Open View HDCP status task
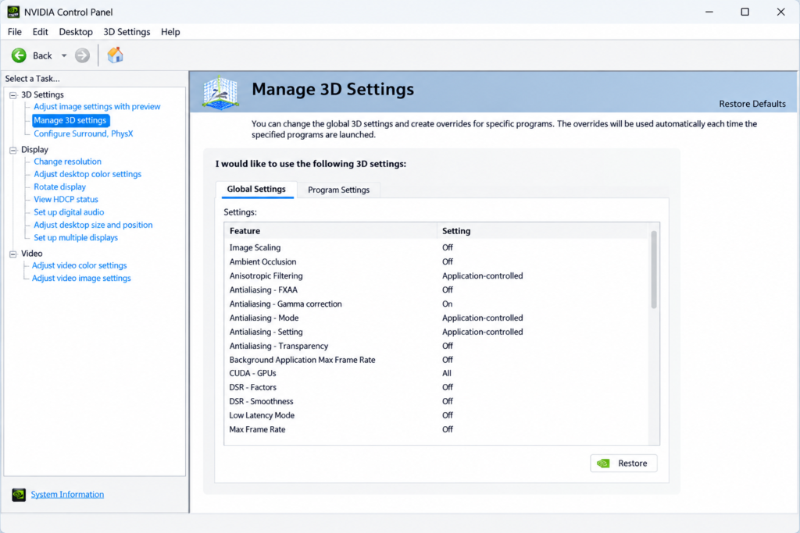This screenshot has width=800, height=533. [x=66, y=199]
